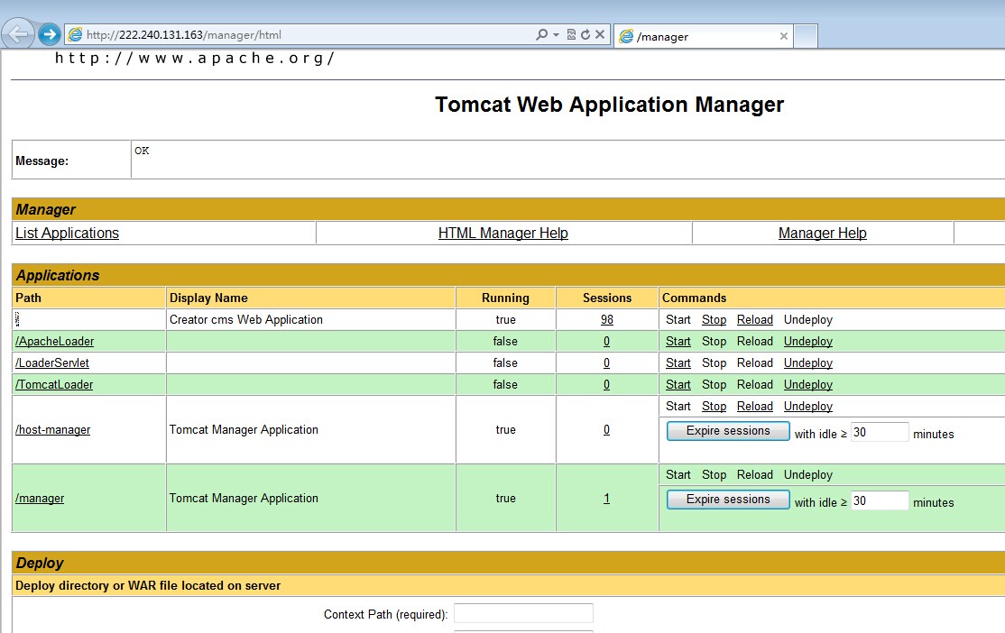The image size is (1005, 633).
Task: Reload the /host-manager application
Action: [x=755, y=406]
